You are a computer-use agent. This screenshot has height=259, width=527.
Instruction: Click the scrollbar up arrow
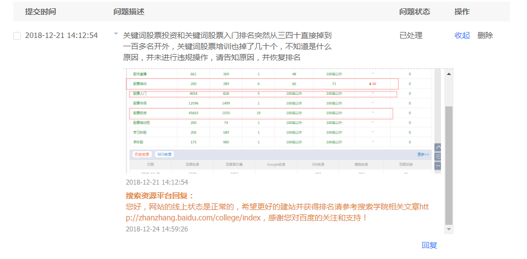(449, 73)
